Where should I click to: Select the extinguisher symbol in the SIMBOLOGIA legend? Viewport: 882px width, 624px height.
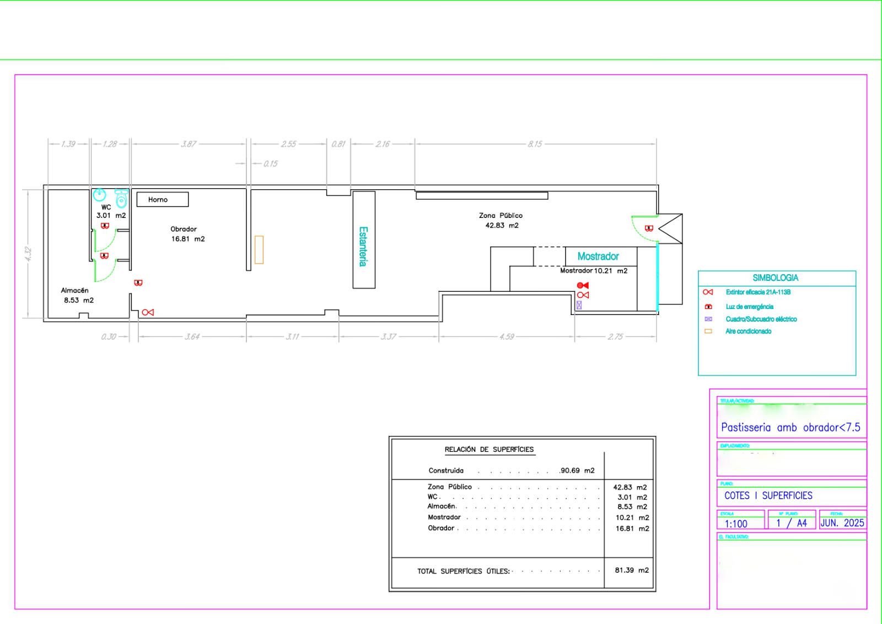708,292
